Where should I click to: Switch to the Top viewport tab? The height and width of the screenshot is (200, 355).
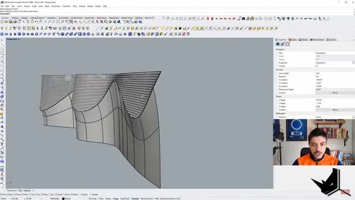pyautogui.click(x=20, y=190)
